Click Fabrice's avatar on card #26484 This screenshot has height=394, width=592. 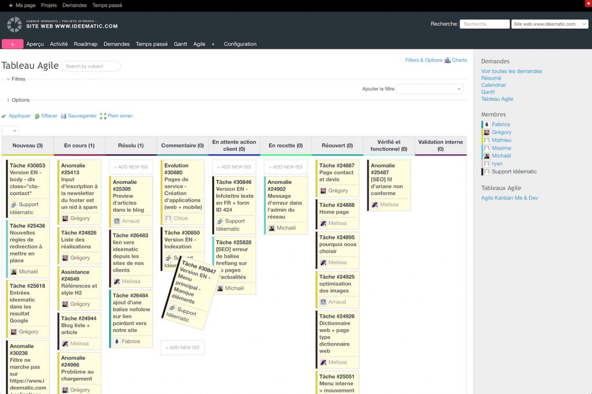pos(117,341)
